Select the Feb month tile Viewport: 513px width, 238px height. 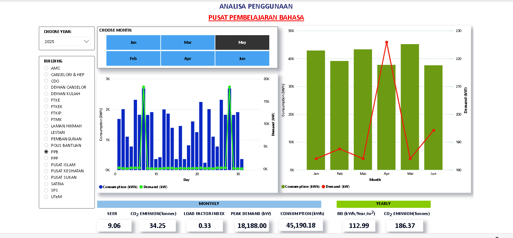[133, 59]
